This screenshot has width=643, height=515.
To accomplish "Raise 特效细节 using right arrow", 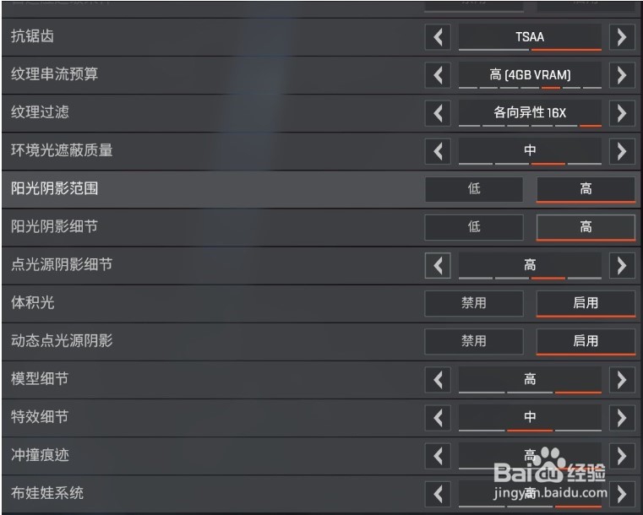I will (622, 417).
